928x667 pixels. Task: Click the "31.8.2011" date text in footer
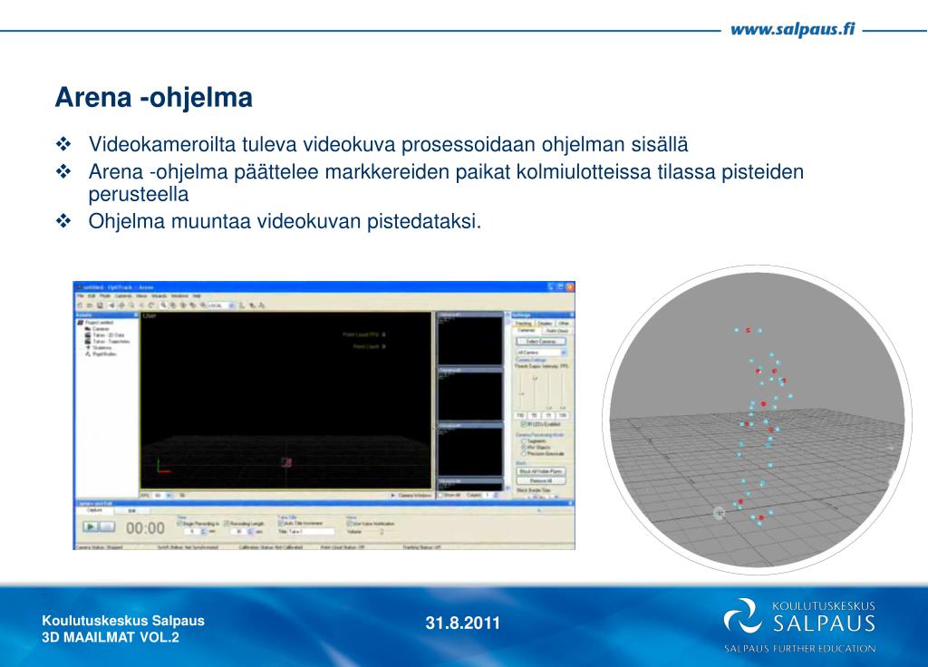463,623
